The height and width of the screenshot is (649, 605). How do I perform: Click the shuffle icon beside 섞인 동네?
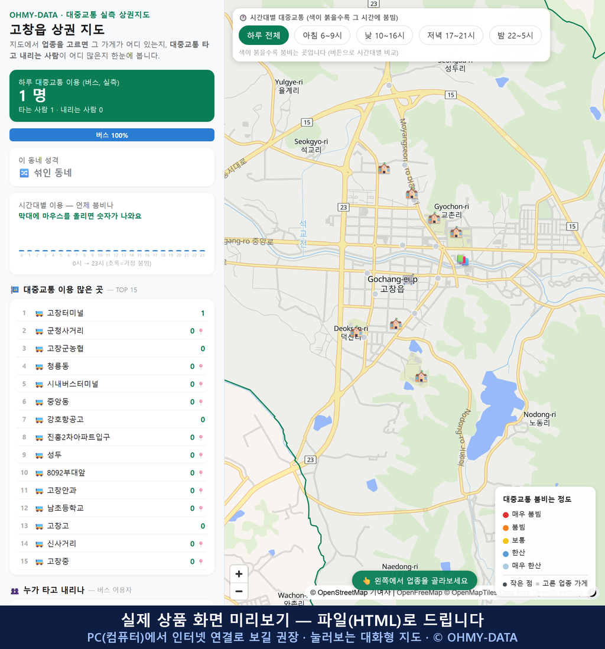pyautogui.click(x=24, y=173)
